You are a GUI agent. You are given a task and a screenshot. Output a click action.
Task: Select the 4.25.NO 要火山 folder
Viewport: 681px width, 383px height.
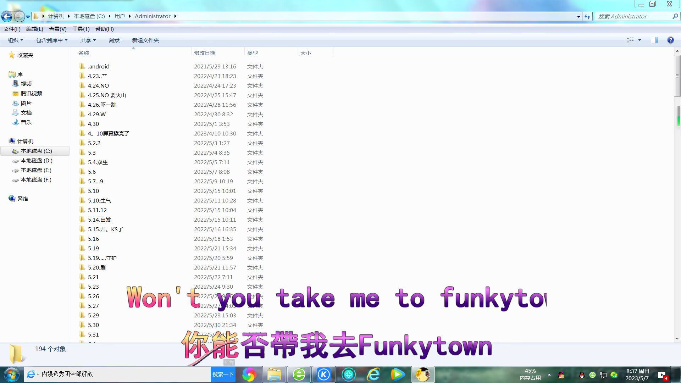pyautogui.click(x=107, y=95)
